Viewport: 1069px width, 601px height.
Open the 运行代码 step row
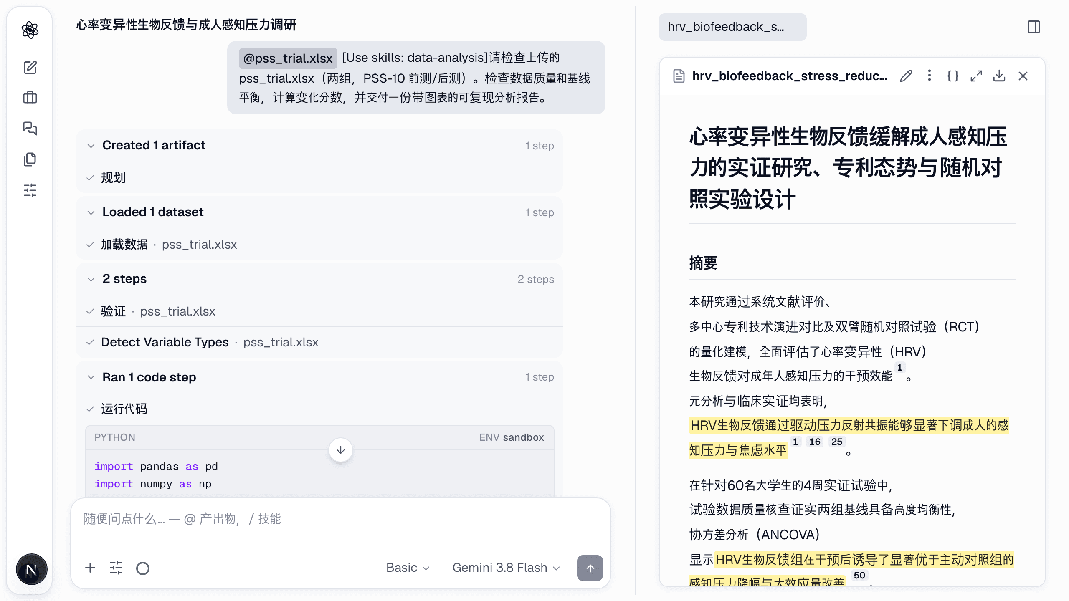coord(319,409)
